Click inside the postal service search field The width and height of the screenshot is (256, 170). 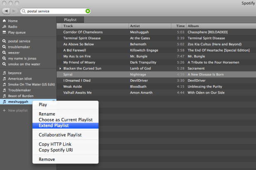coord(55,11)
